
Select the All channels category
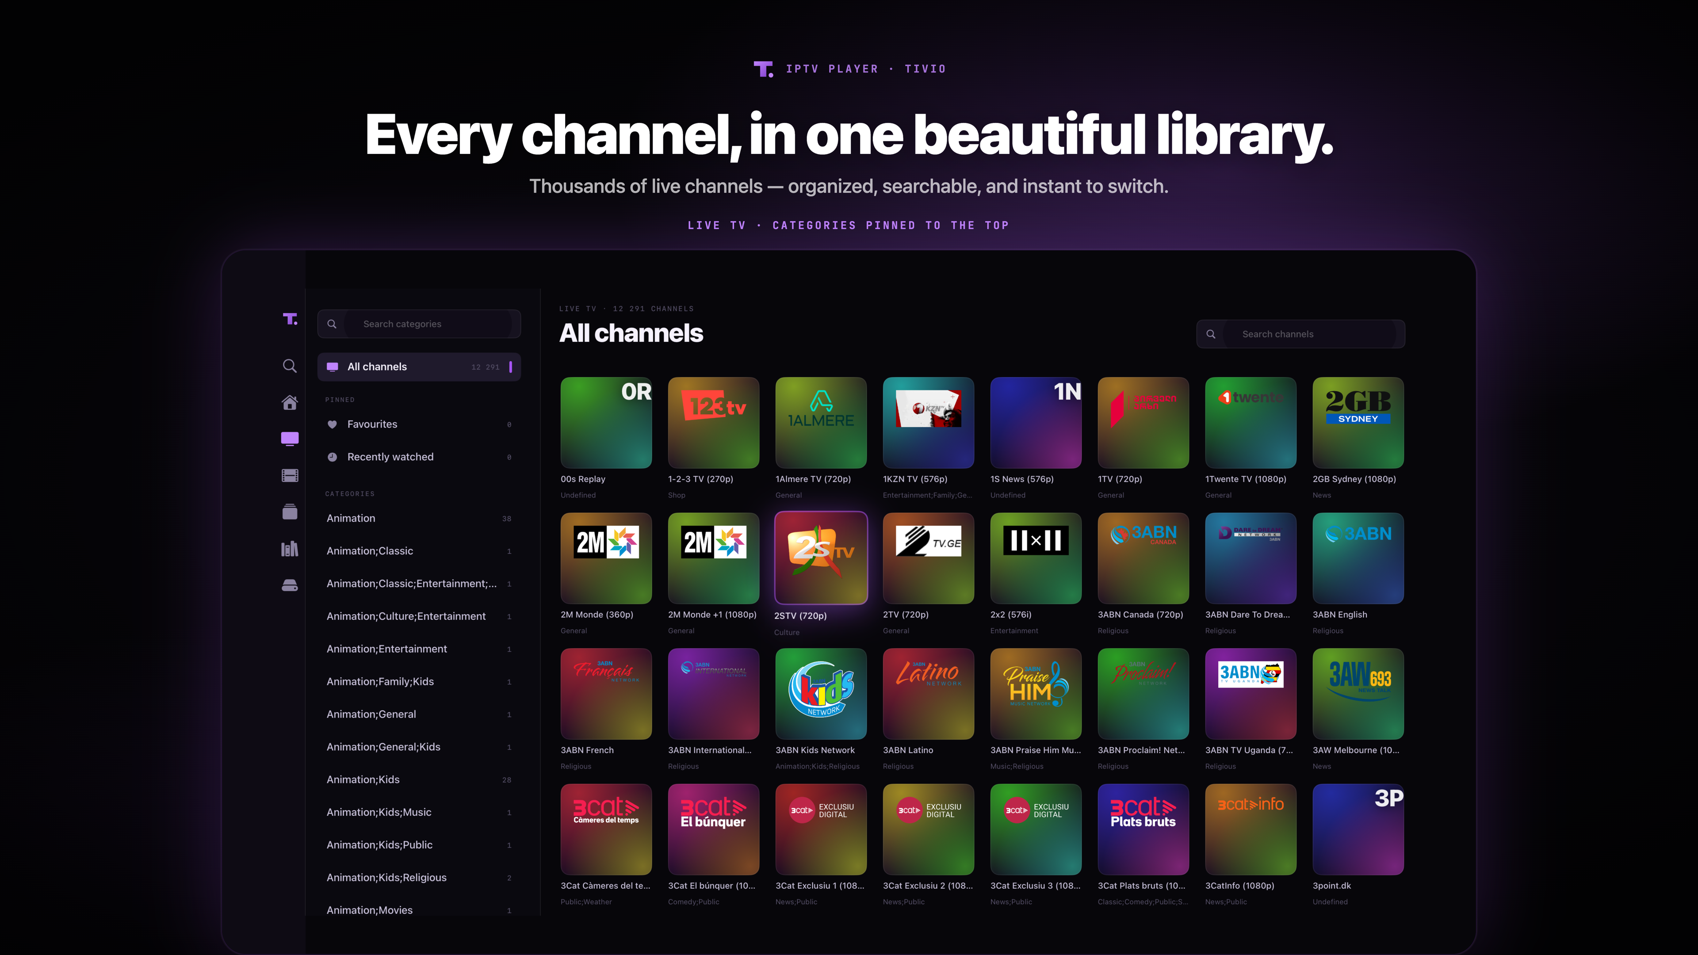(419, 367)
